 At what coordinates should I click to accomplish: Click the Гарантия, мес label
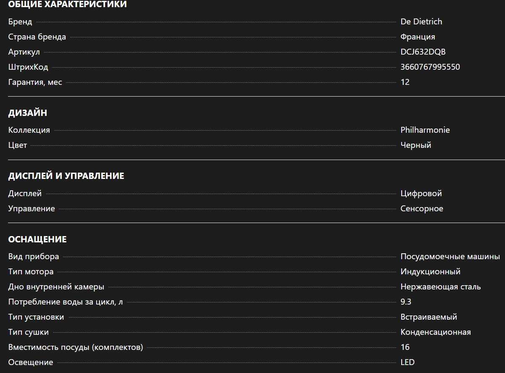point(35,82)
